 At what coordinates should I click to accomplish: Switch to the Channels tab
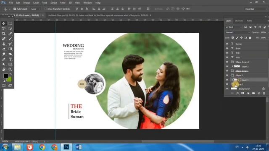coord(239,21)
